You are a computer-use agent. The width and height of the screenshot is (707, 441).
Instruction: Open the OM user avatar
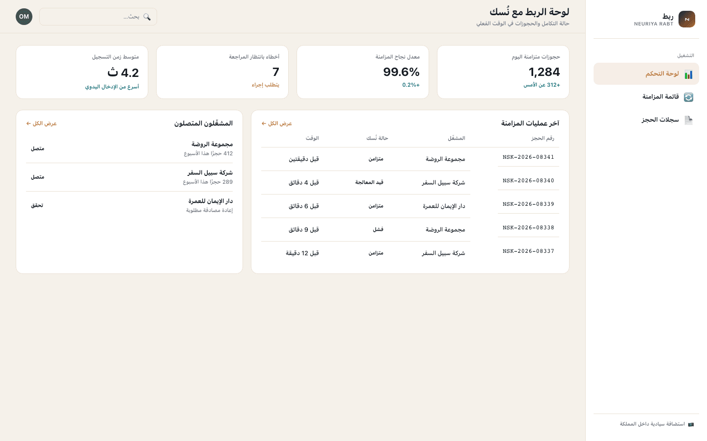point(24,17)
